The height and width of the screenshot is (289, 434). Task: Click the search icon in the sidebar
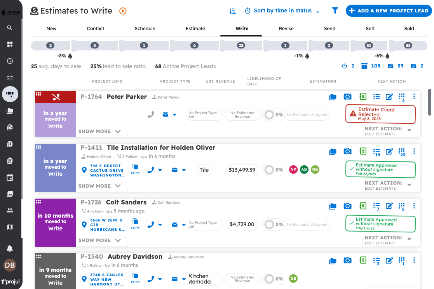10,28
